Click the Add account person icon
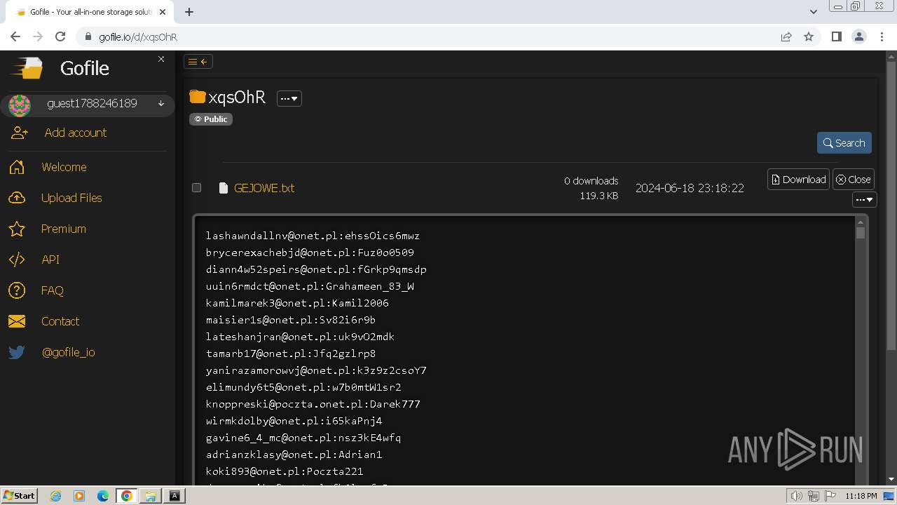This screenshot has height=505, width=897. (20, 133)
